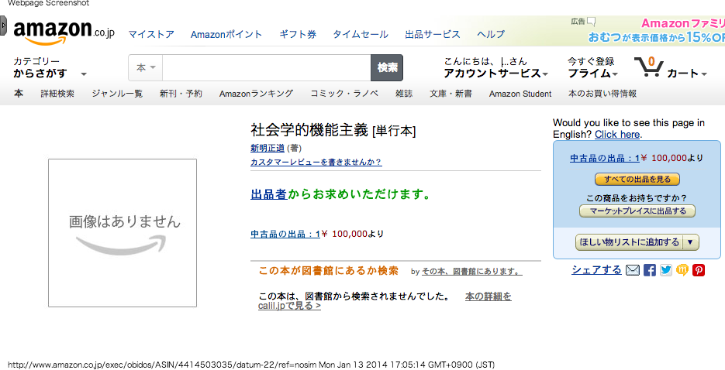
Task: Go to タイムセール
Action: [x=361, y=34]
